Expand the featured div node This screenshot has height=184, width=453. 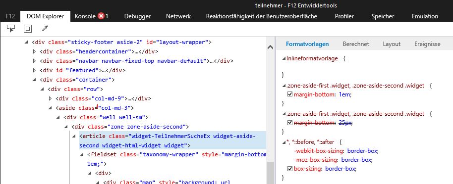coord(34,70)
